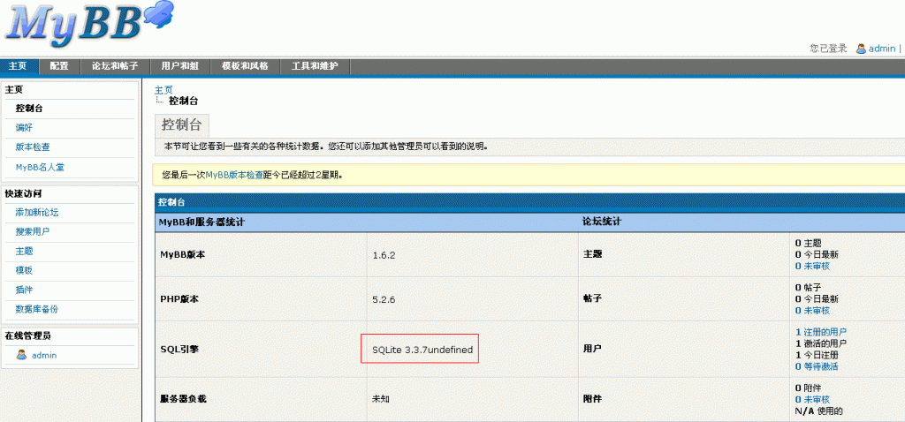Click the MyBB logo

click(89, 24)
